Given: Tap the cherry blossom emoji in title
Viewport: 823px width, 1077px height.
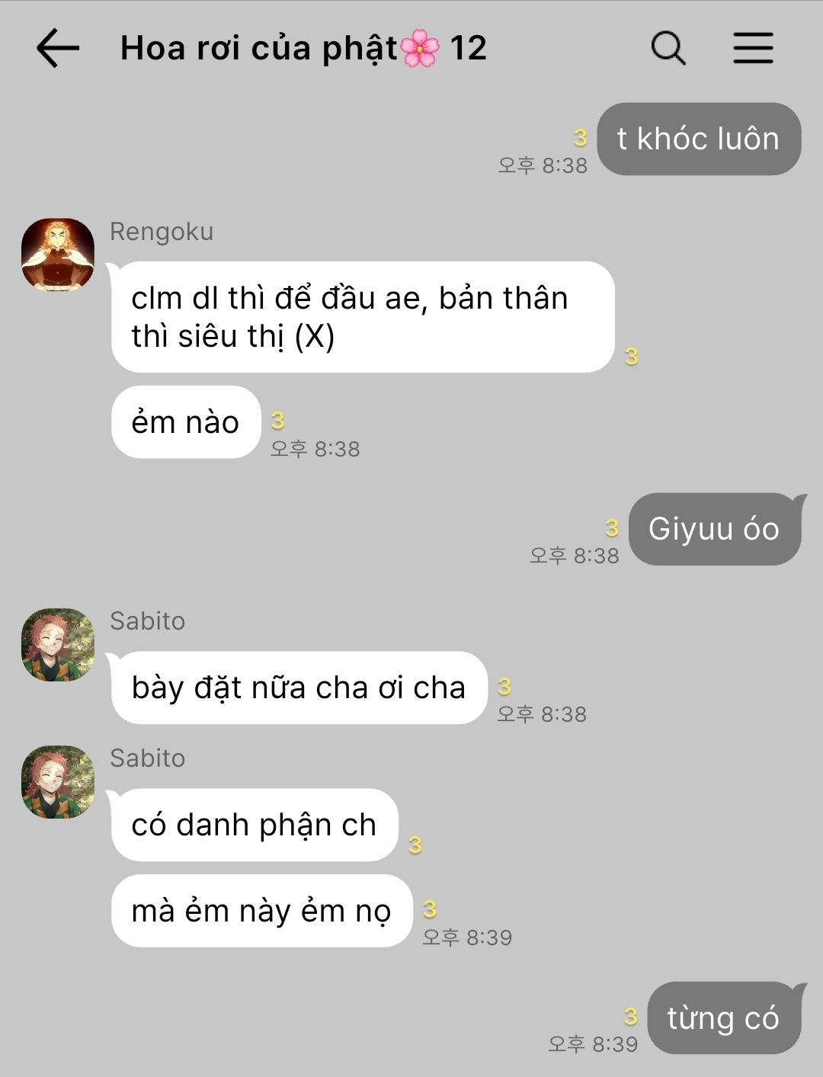Looking at the screenshot, I should point(420,49).
